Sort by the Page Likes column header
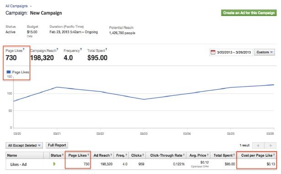 [x=78, y=155]
